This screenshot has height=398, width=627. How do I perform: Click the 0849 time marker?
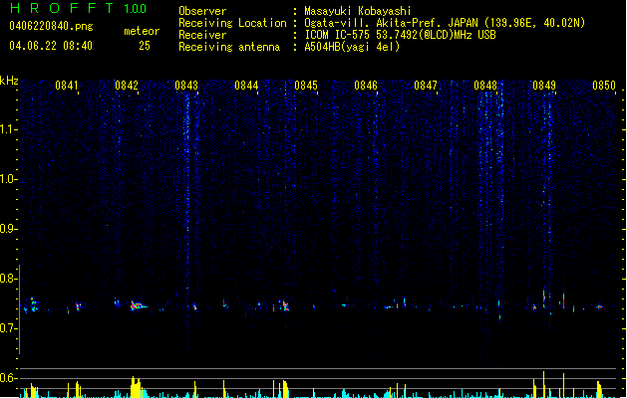[544, 86]
